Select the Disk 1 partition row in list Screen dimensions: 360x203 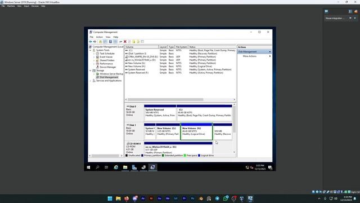[x=180, y=54]
